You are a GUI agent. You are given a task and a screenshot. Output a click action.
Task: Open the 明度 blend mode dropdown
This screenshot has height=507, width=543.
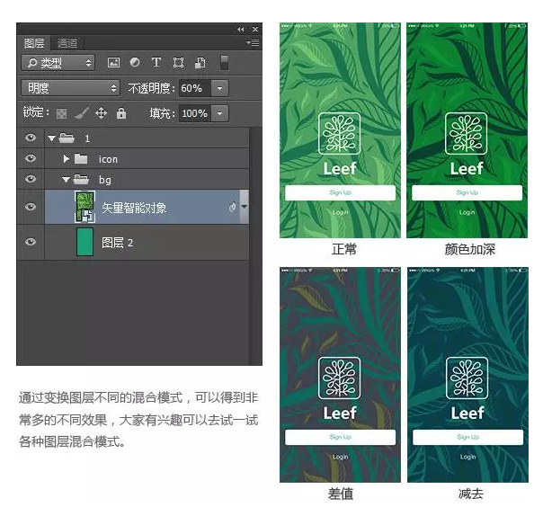[x=70, y=88]
